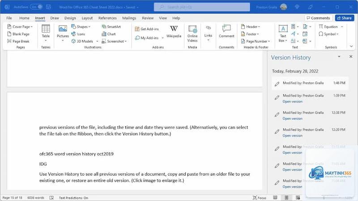The height and width of the screenshot is (201, 358).
Task: Open My Add-ins
Action: (x=147, y=38)
